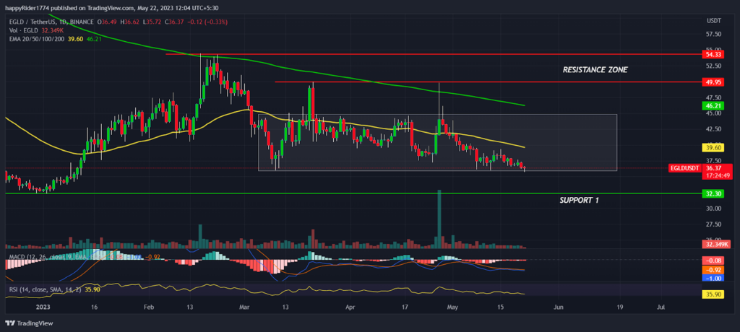Click the 27.50 price axis tick
This screenshot has width=740, height=332.
713,224
